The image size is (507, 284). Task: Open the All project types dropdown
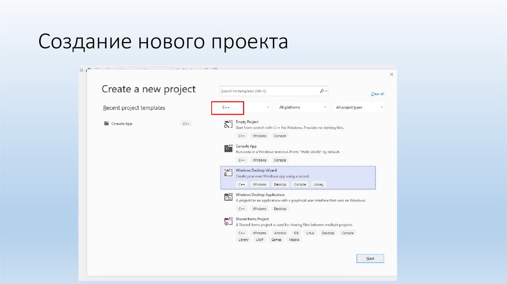(x=359, y=107)
